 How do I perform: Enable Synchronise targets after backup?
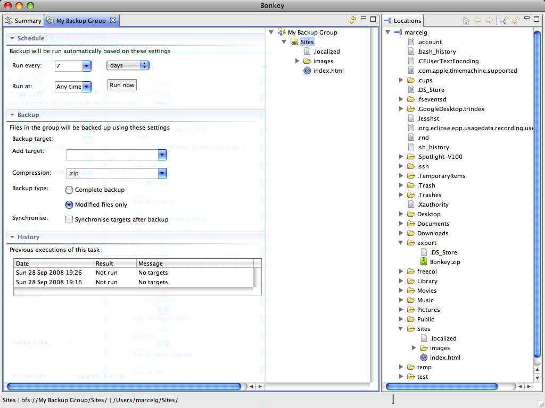(69, 219)
